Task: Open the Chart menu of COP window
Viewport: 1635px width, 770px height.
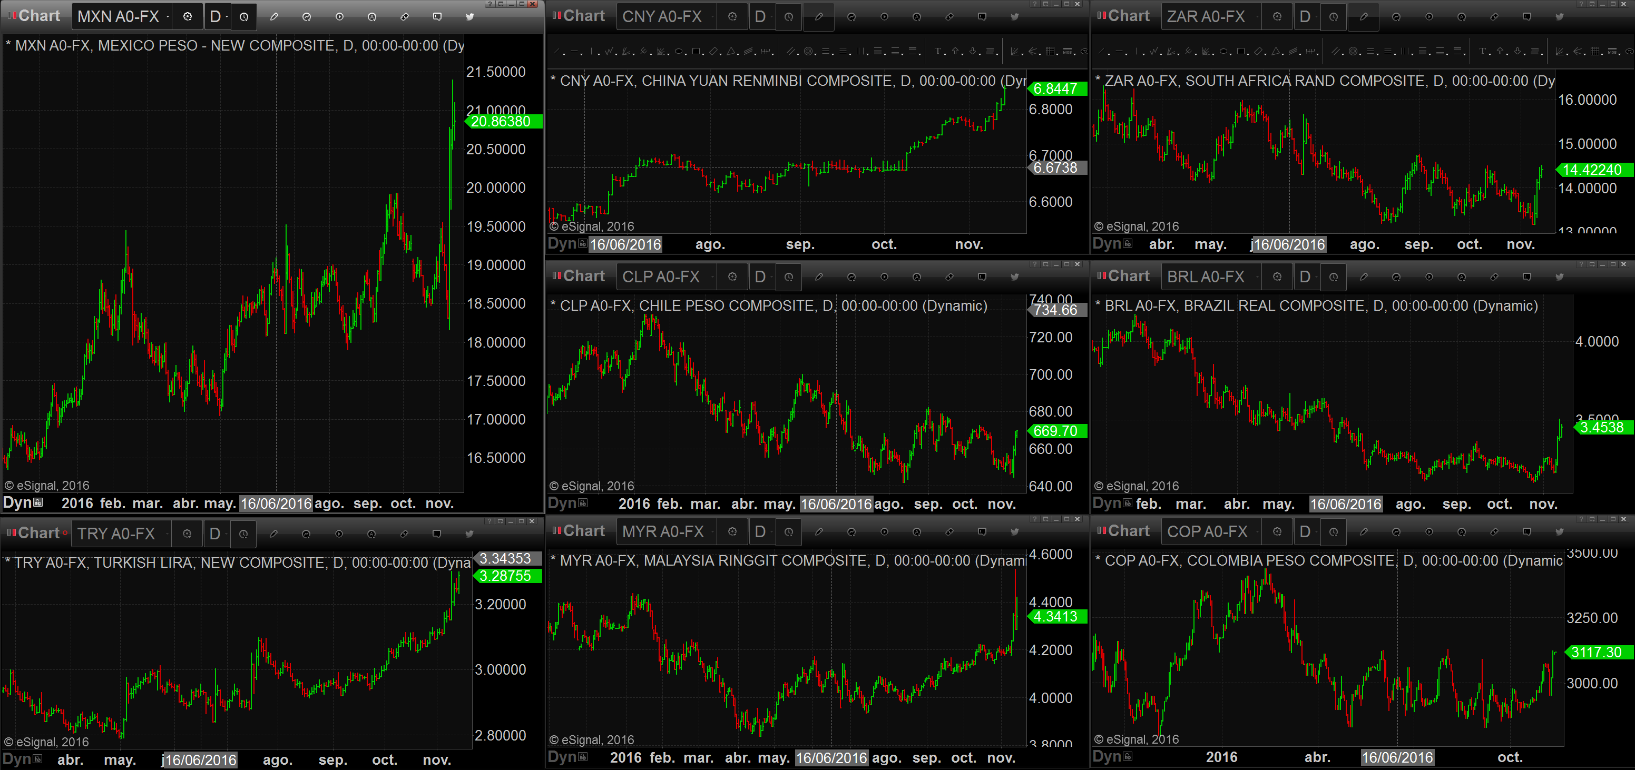Action: click(1123, 531)
